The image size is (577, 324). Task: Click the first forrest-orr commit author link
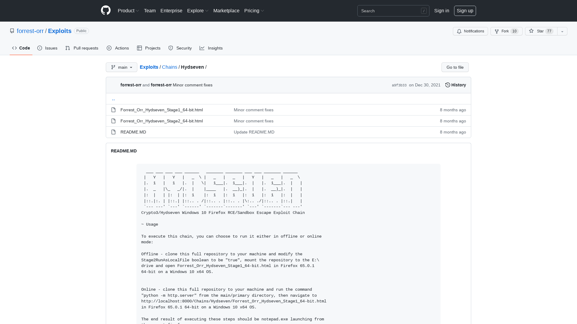(x=131, y=85)
